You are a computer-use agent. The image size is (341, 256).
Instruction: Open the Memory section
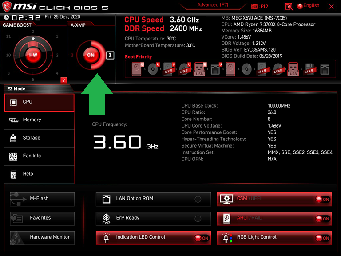[x=39, y=120]
